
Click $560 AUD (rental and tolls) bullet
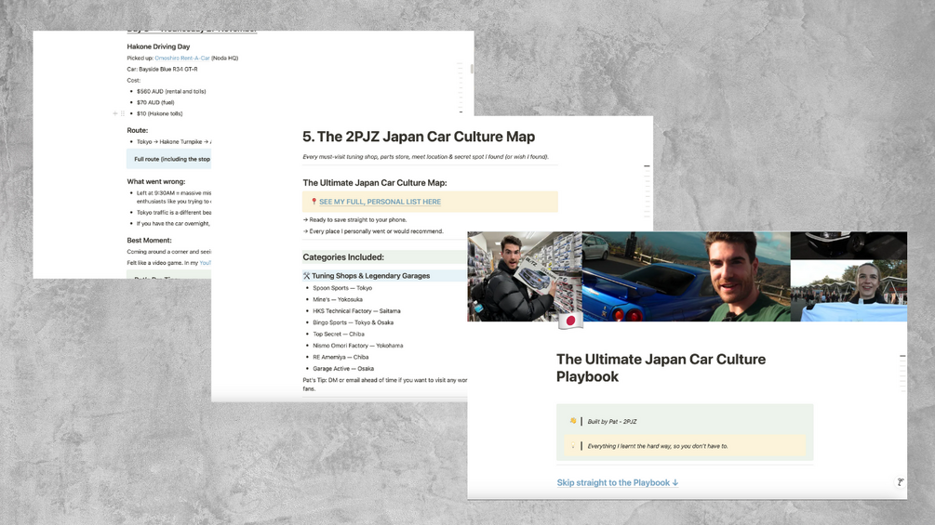[171, 92]
